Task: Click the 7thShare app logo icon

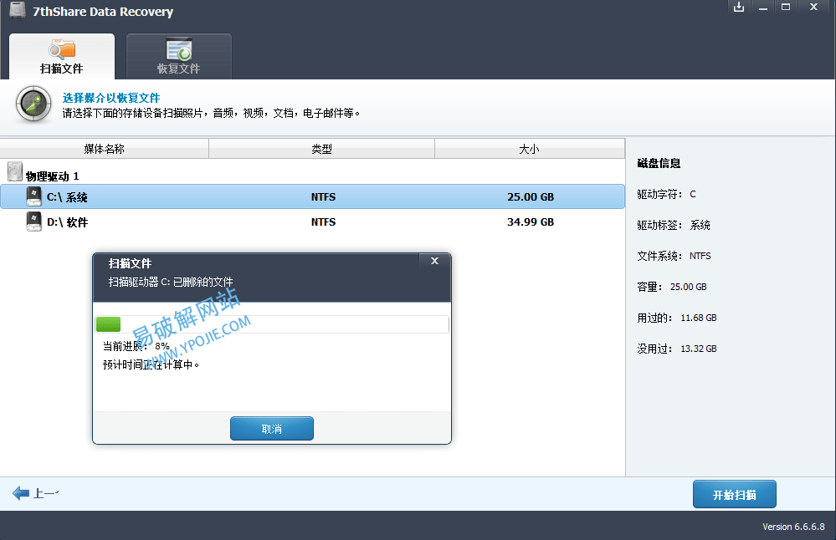Action: click(18, 11)
